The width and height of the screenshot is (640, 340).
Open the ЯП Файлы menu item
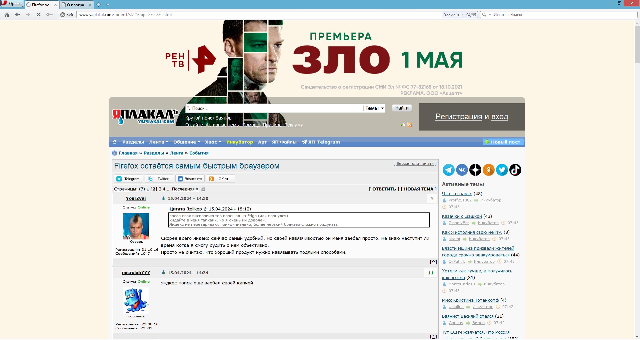[284, 142]
